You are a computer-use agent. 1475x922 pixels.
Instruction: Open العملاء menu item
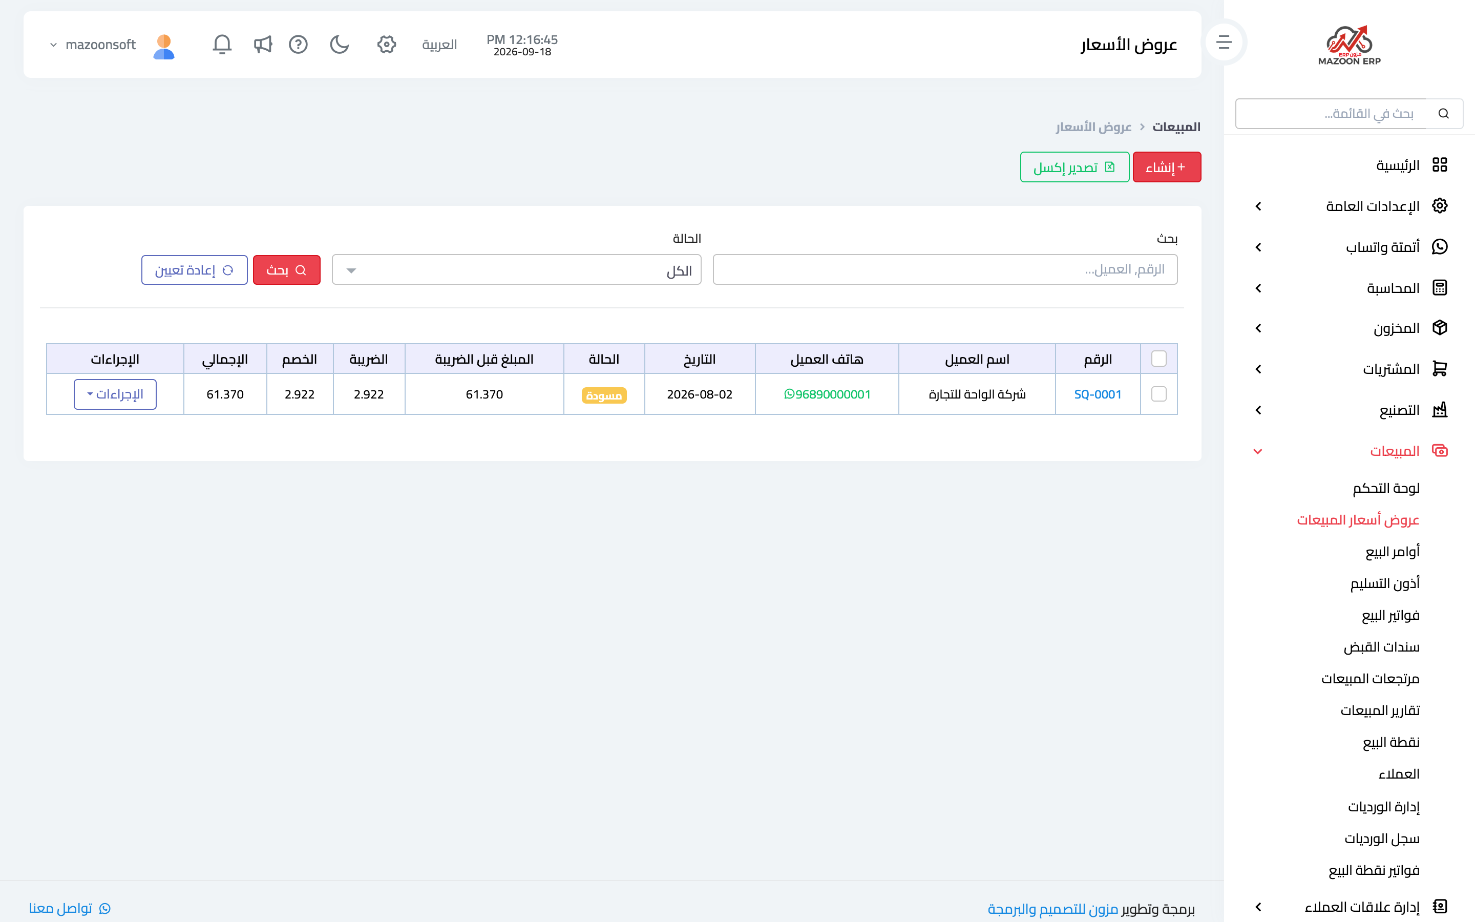[x=1399, y=774]
